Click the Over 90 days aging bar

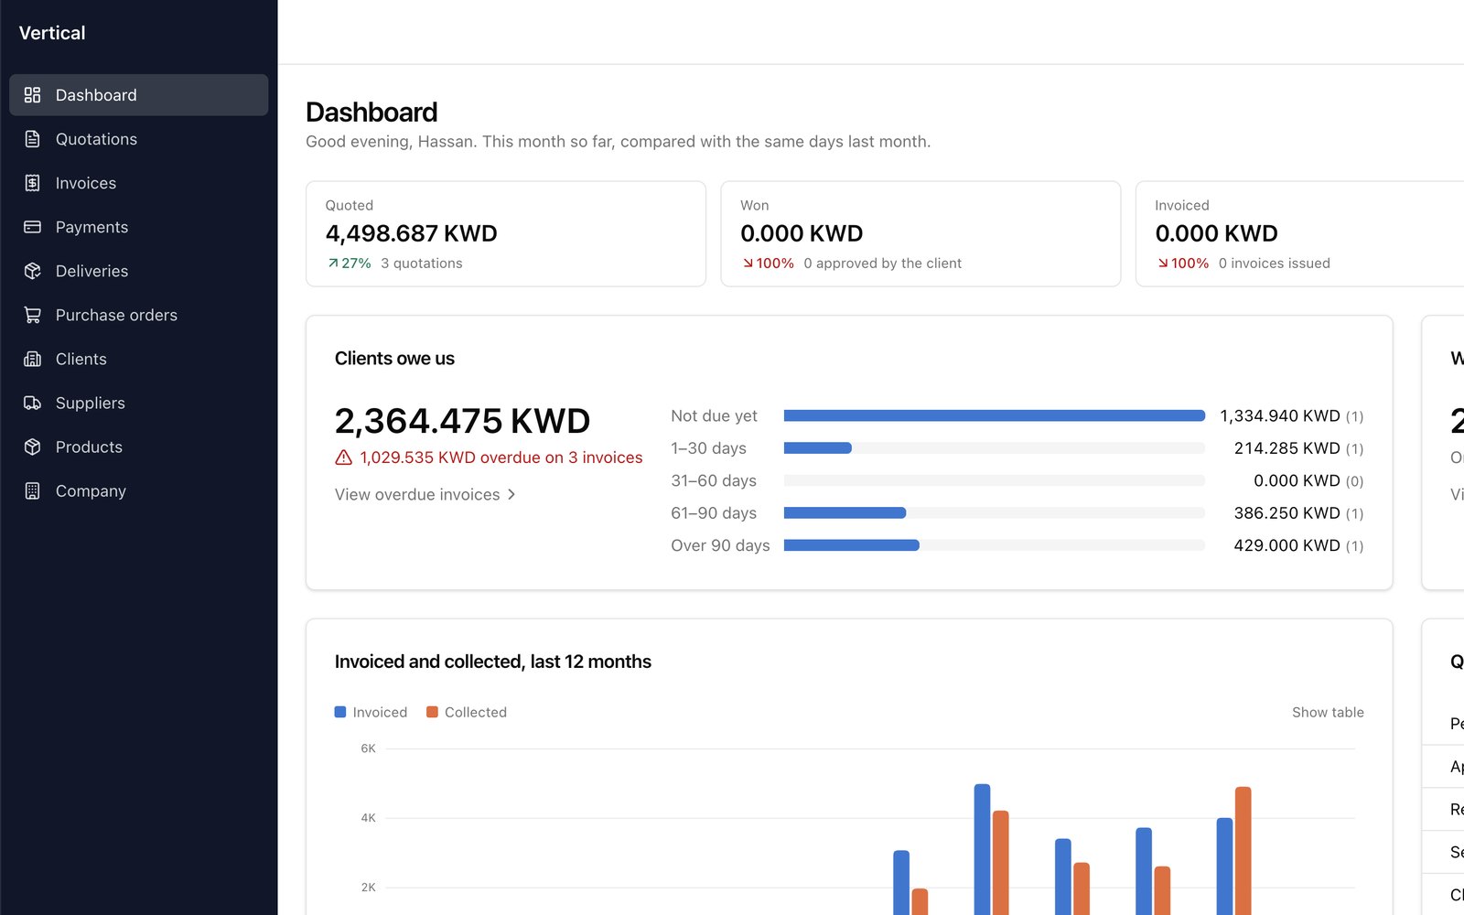852,545
